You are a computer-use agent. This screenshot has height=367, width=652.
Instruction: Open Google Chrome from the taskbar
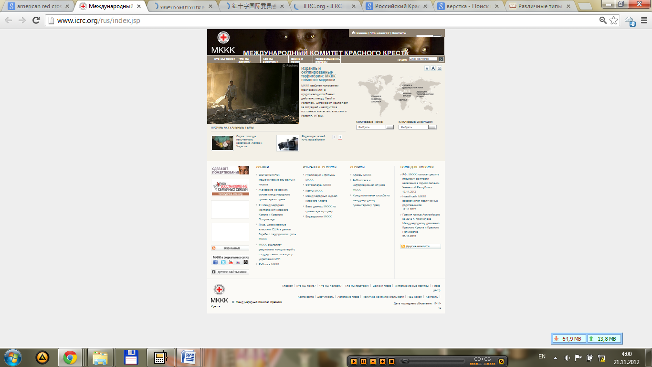coord(70,357)
